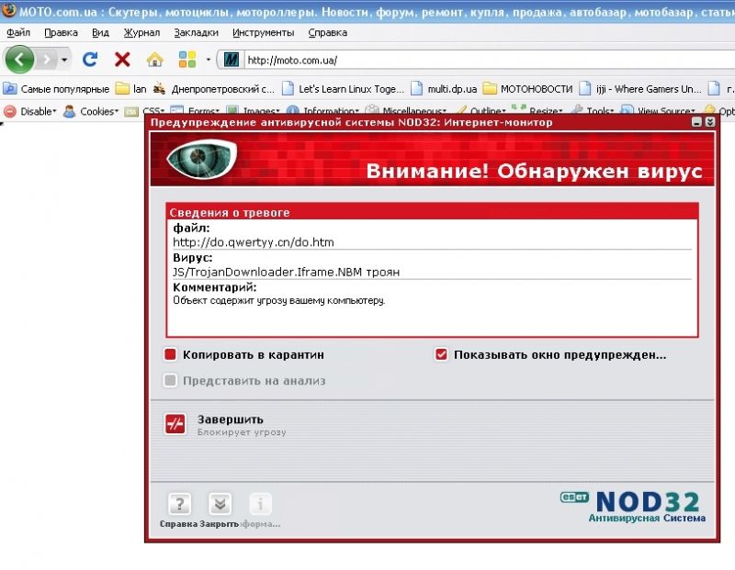Open the Файл menu

click(18, 32)
